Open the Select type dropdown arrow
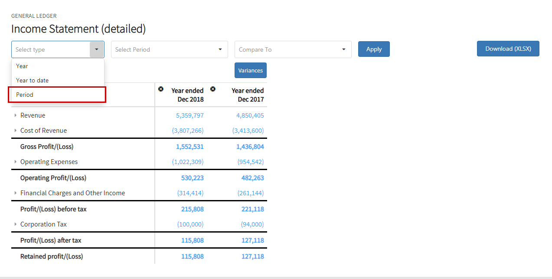Viewport: 552px width, 279px height. (x=97, y=49)
